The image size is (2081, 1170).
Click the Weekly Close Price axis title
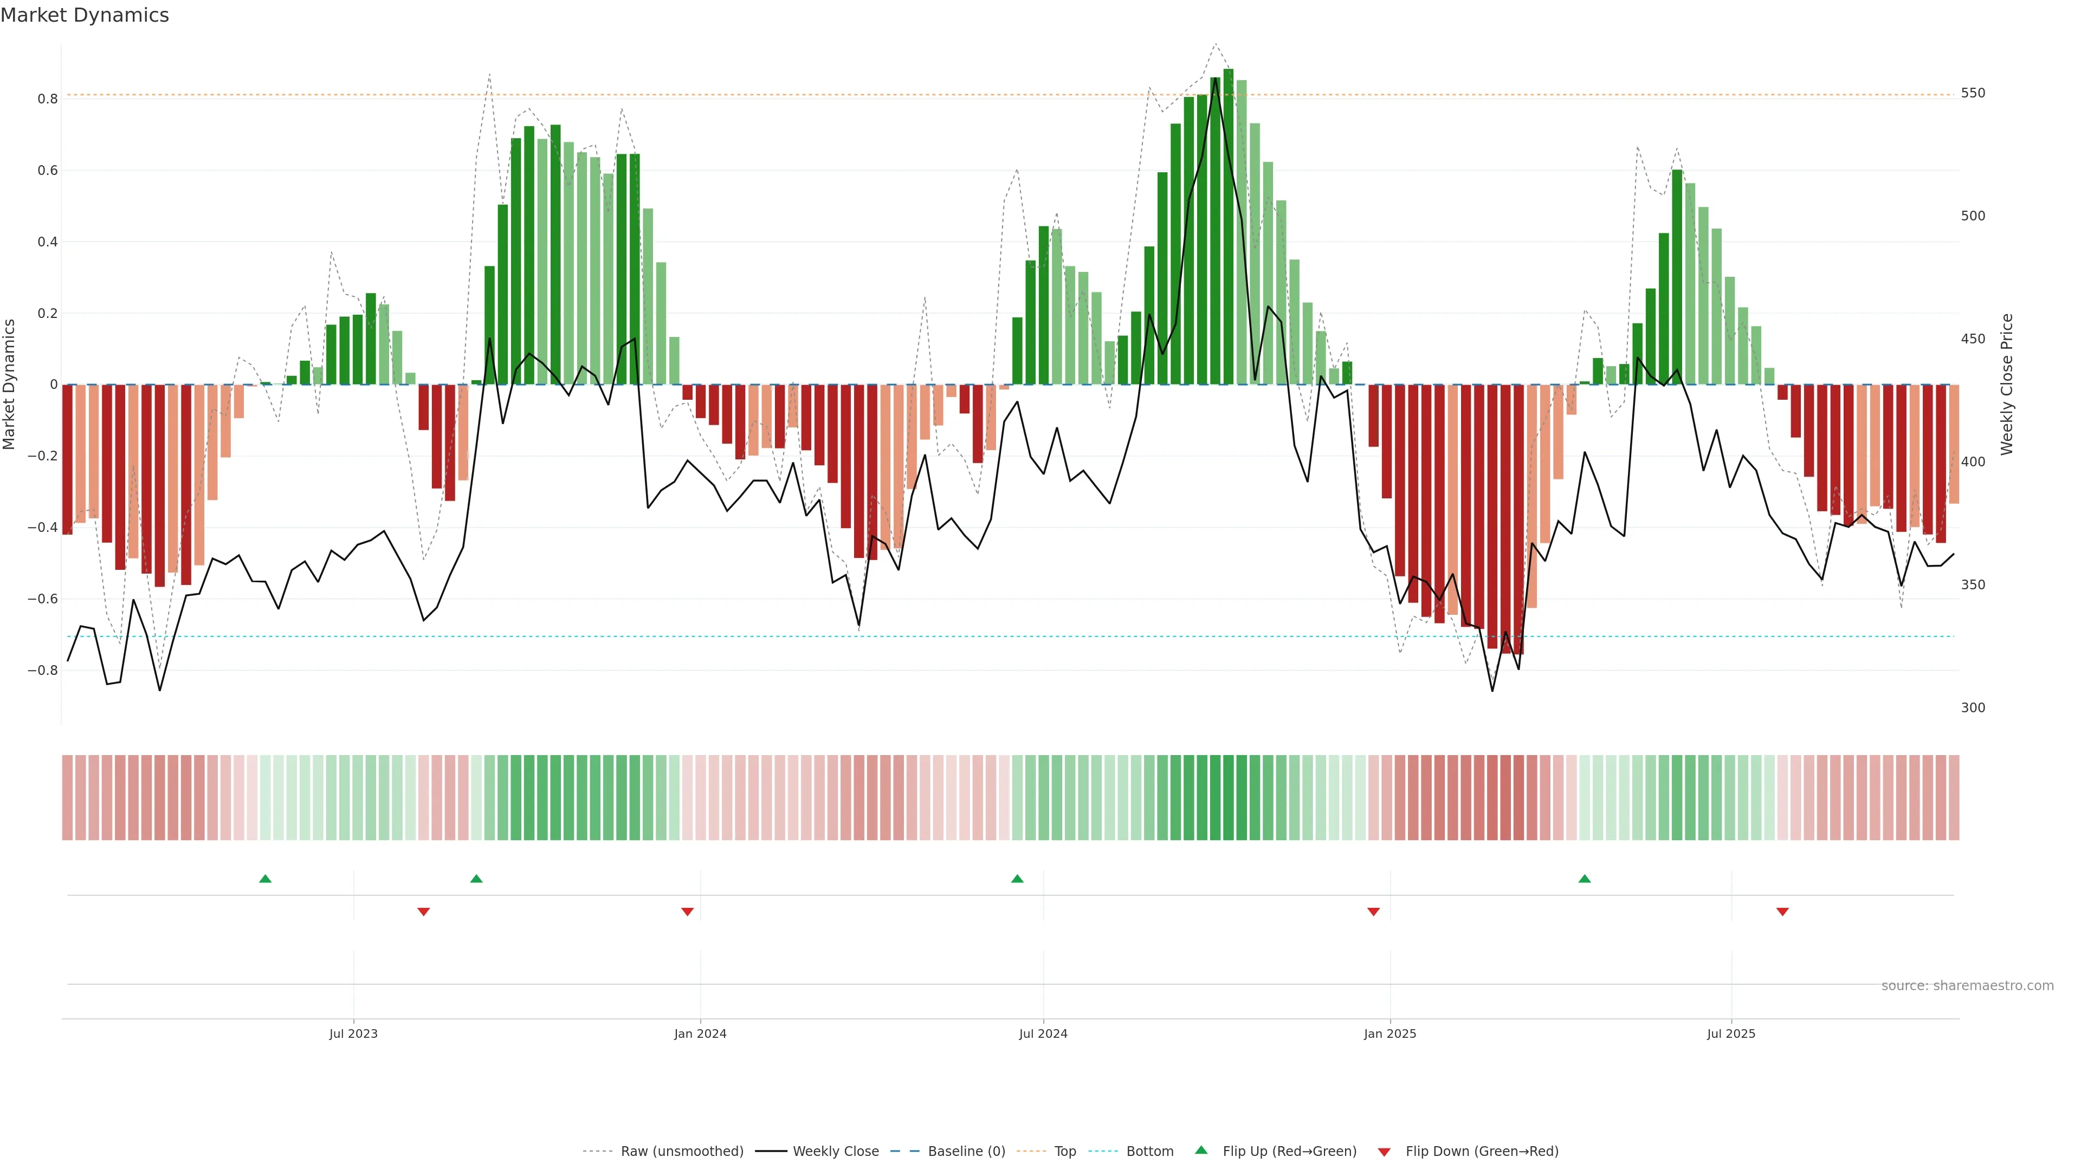pos(2007,385)
